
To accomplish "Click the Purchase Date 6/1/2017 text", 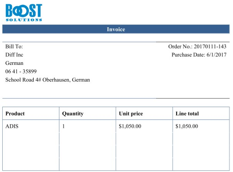I will [x=199, y=55].
